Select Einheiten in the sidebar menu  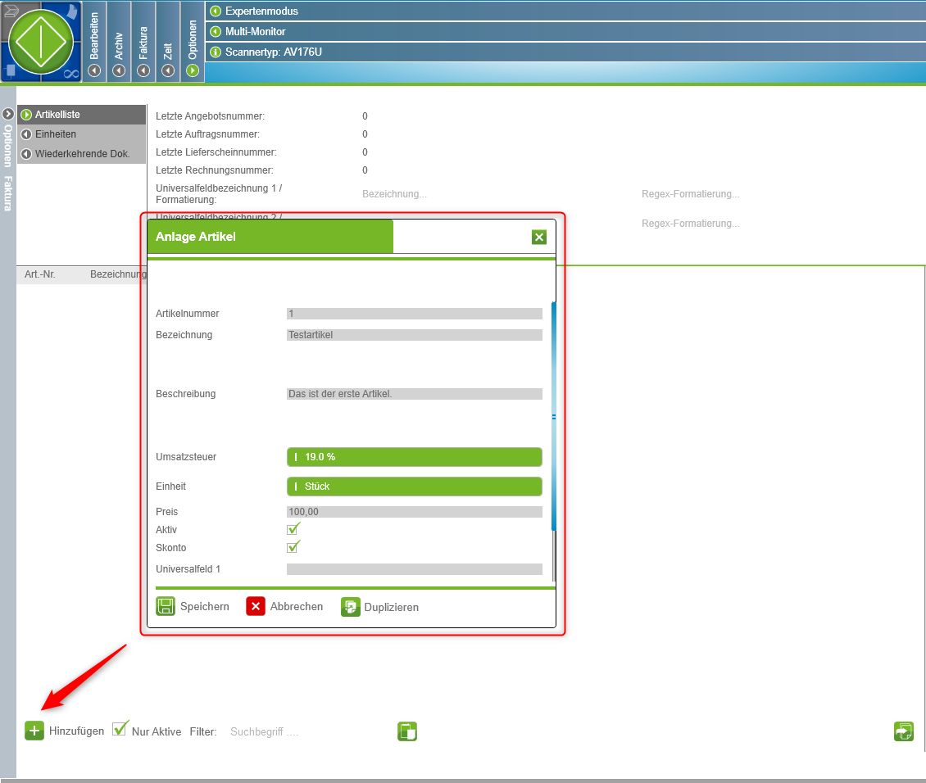[x=56, y=134]
